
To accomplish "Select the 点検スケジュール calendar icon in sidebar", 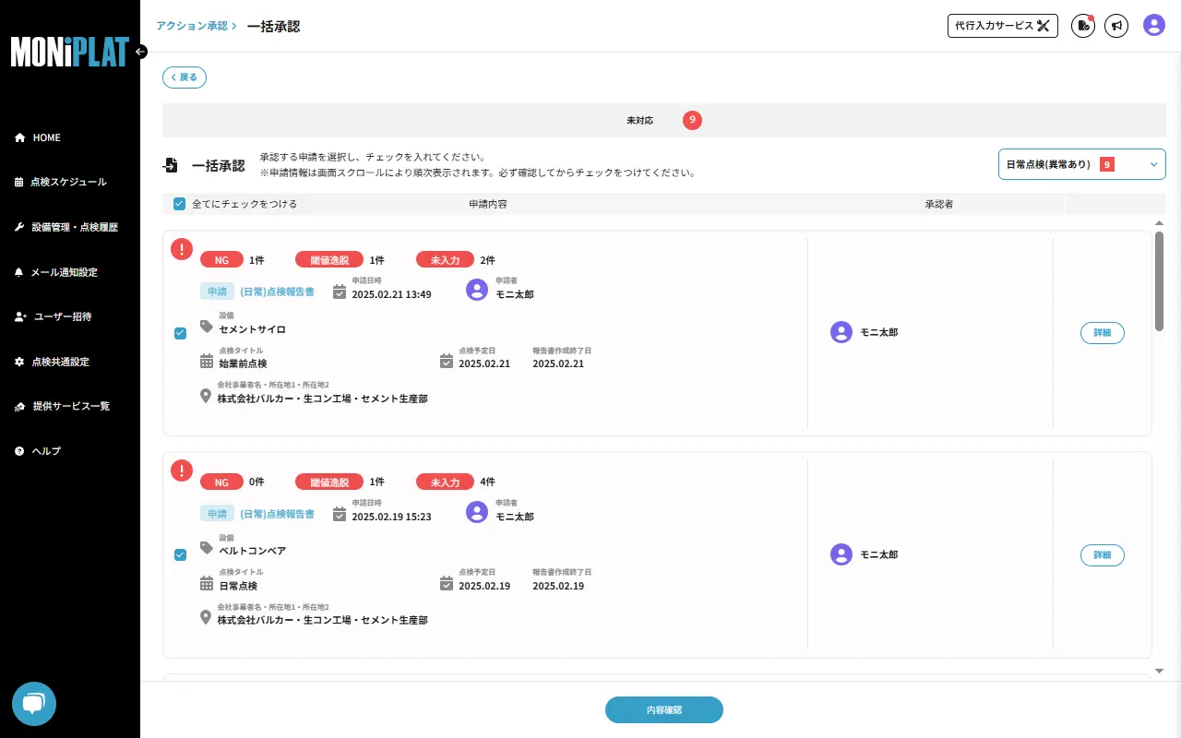I will click(20, 182).
